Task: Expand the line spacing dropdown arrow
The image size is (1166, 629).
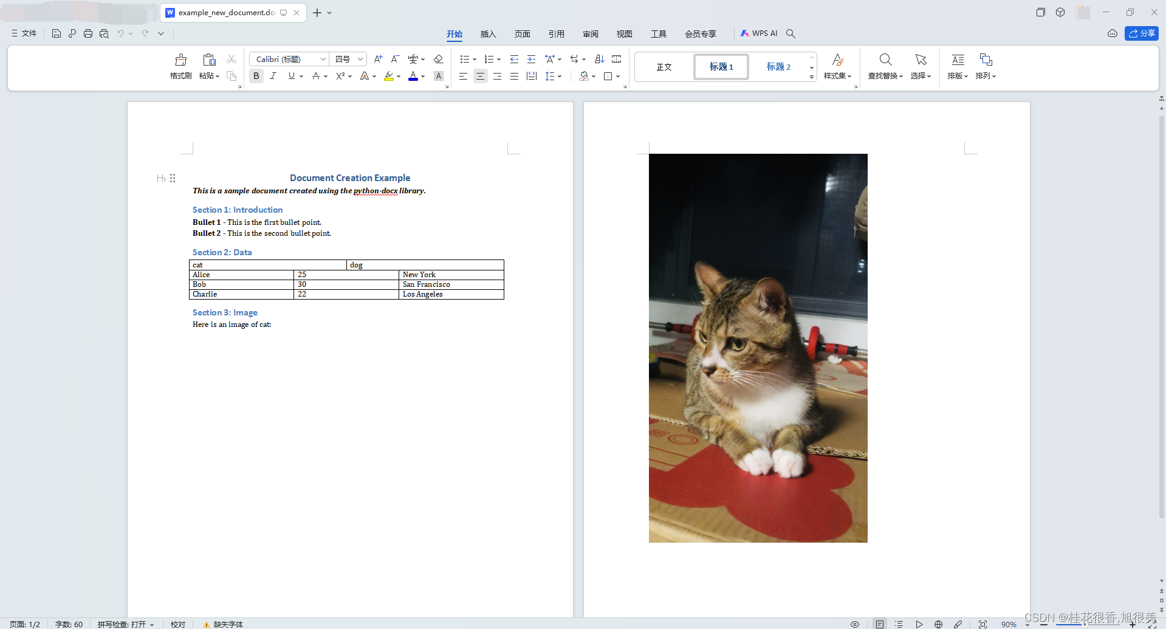Action: coord(560,77)
